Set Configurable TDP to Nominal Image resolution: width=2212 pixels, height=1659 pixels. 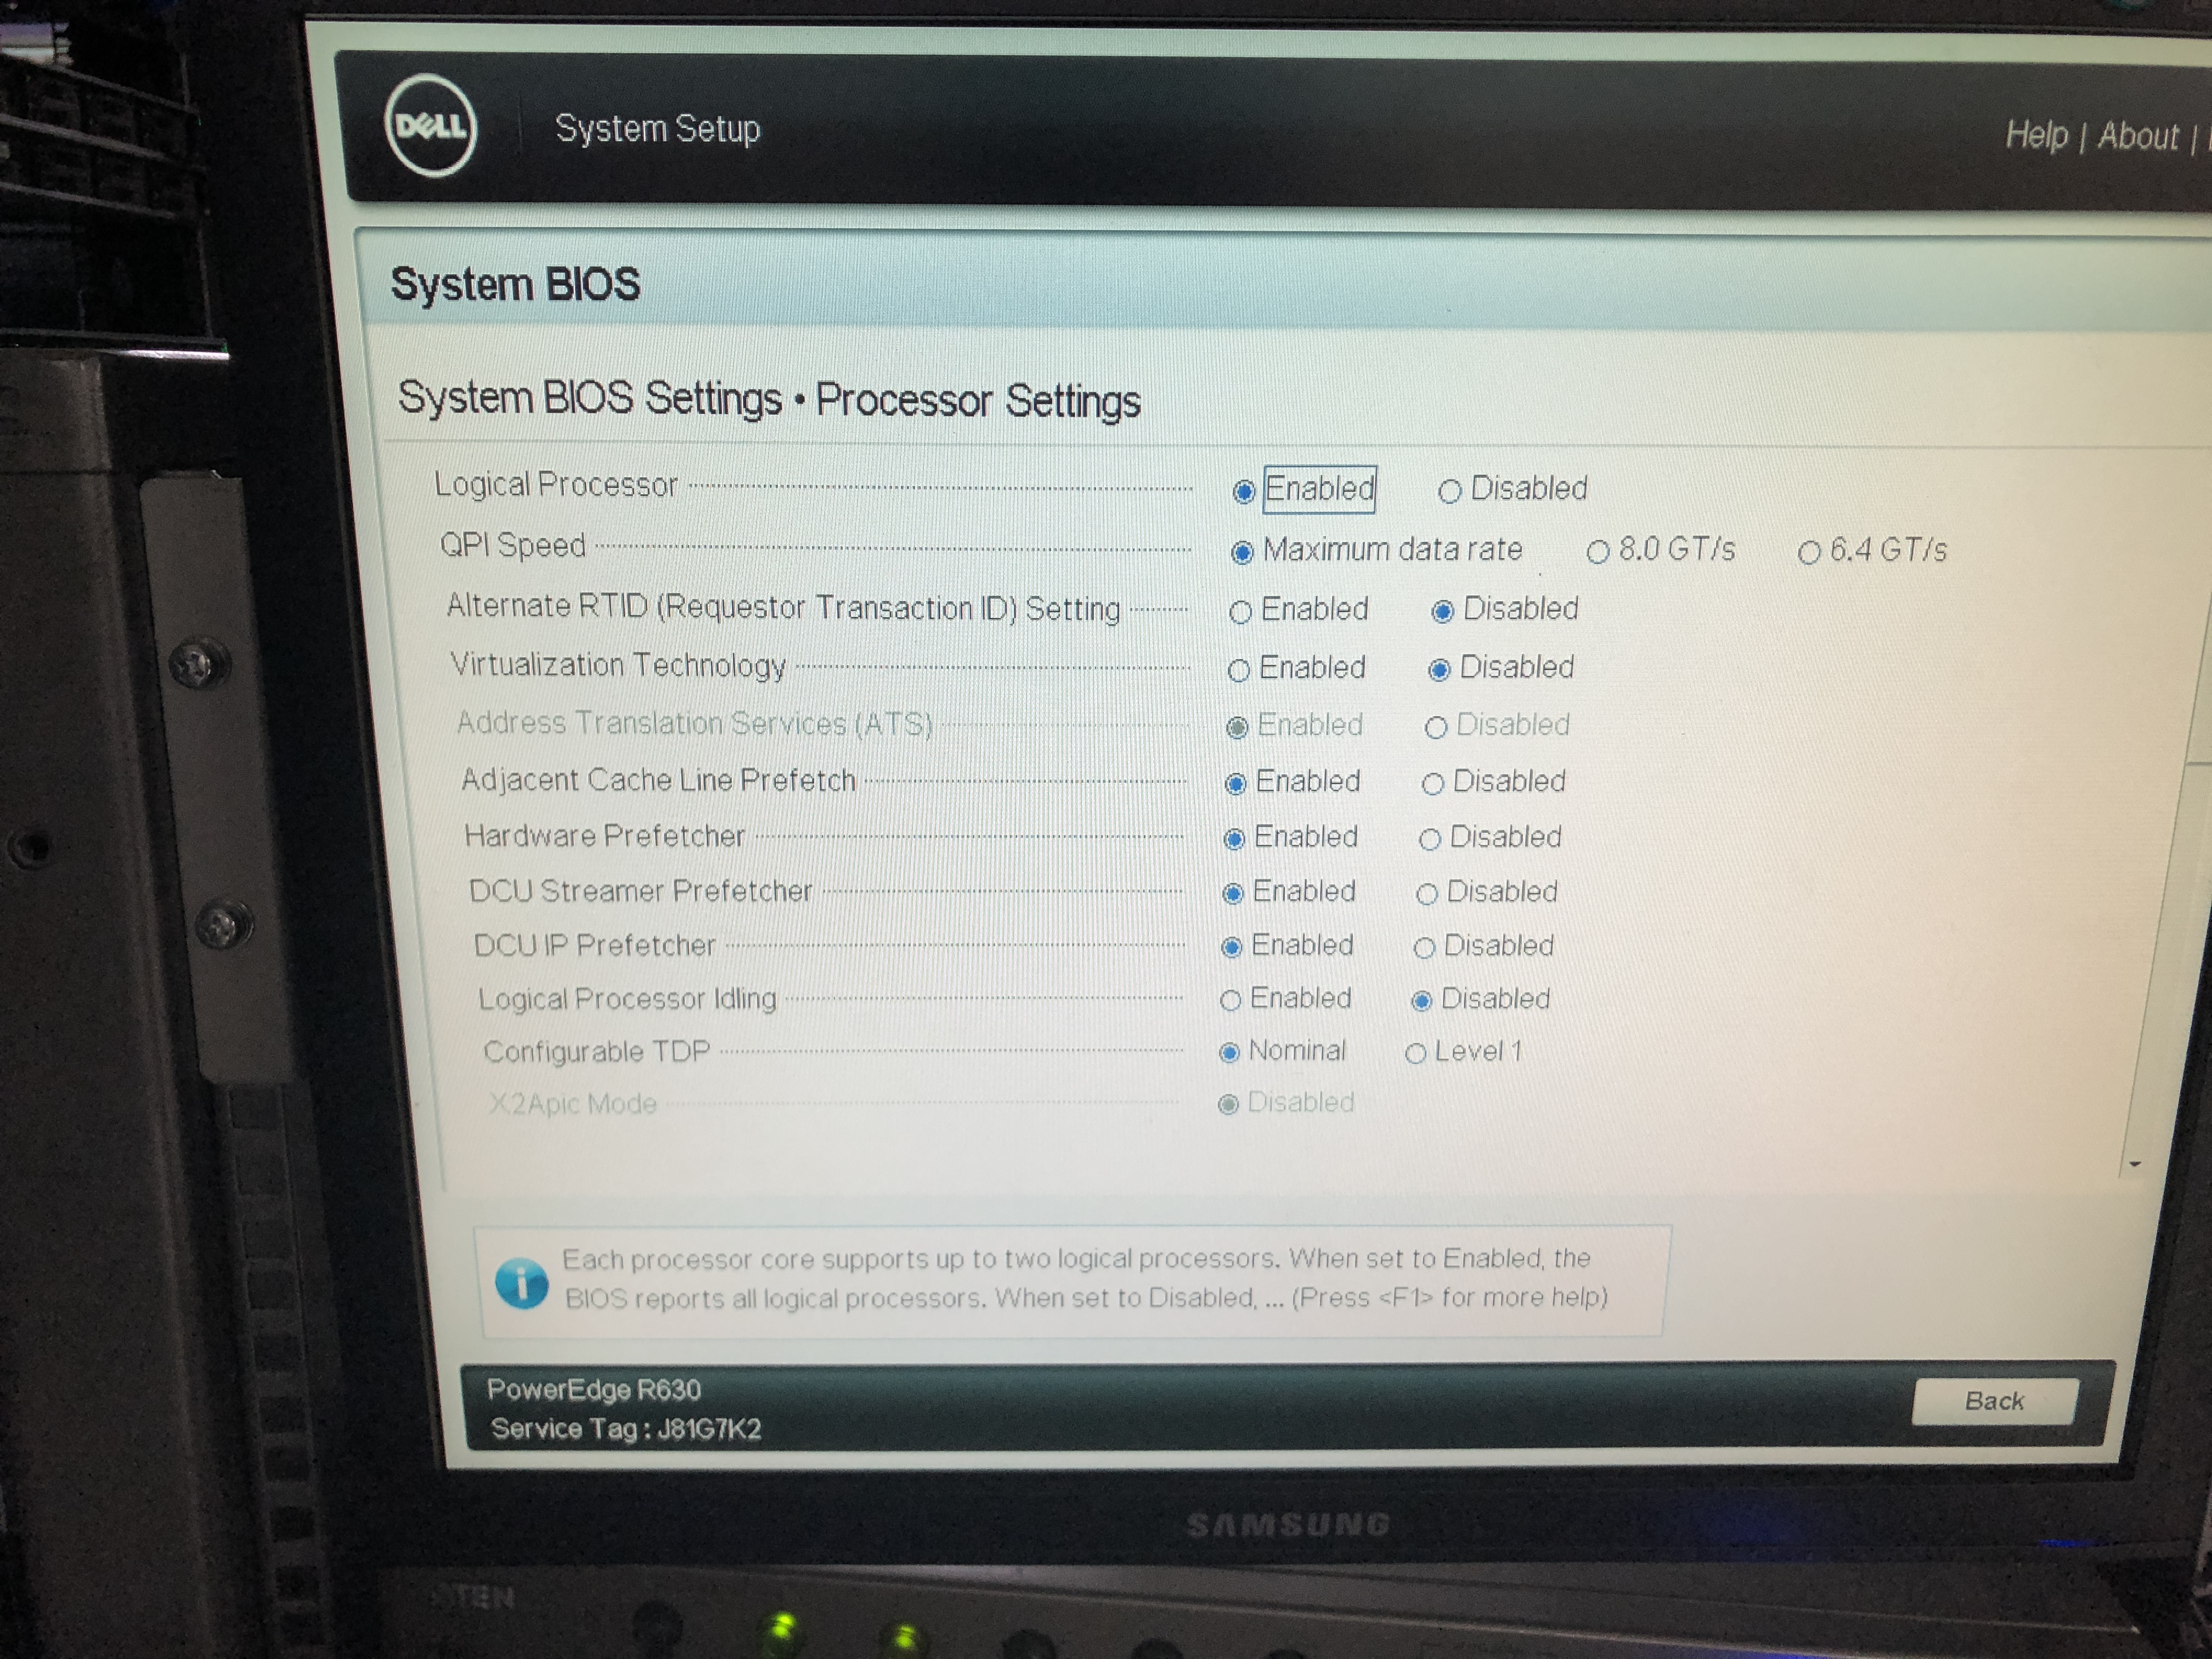pyautogui.click(x=1229, y=1052)
